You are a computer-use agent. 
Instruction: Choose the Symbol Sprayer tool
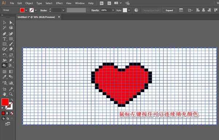[x=4, y=83]
